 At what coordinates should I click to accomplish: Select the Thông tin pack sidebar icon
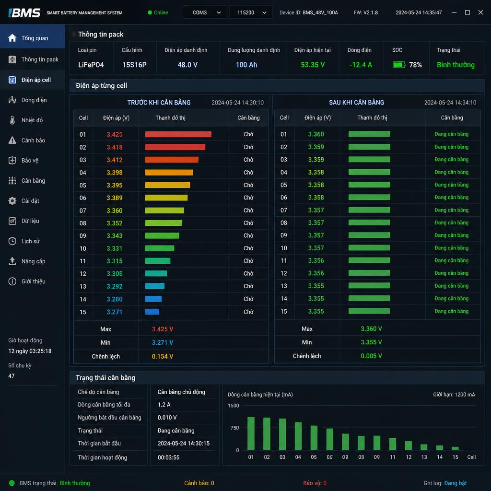point(12,59)
